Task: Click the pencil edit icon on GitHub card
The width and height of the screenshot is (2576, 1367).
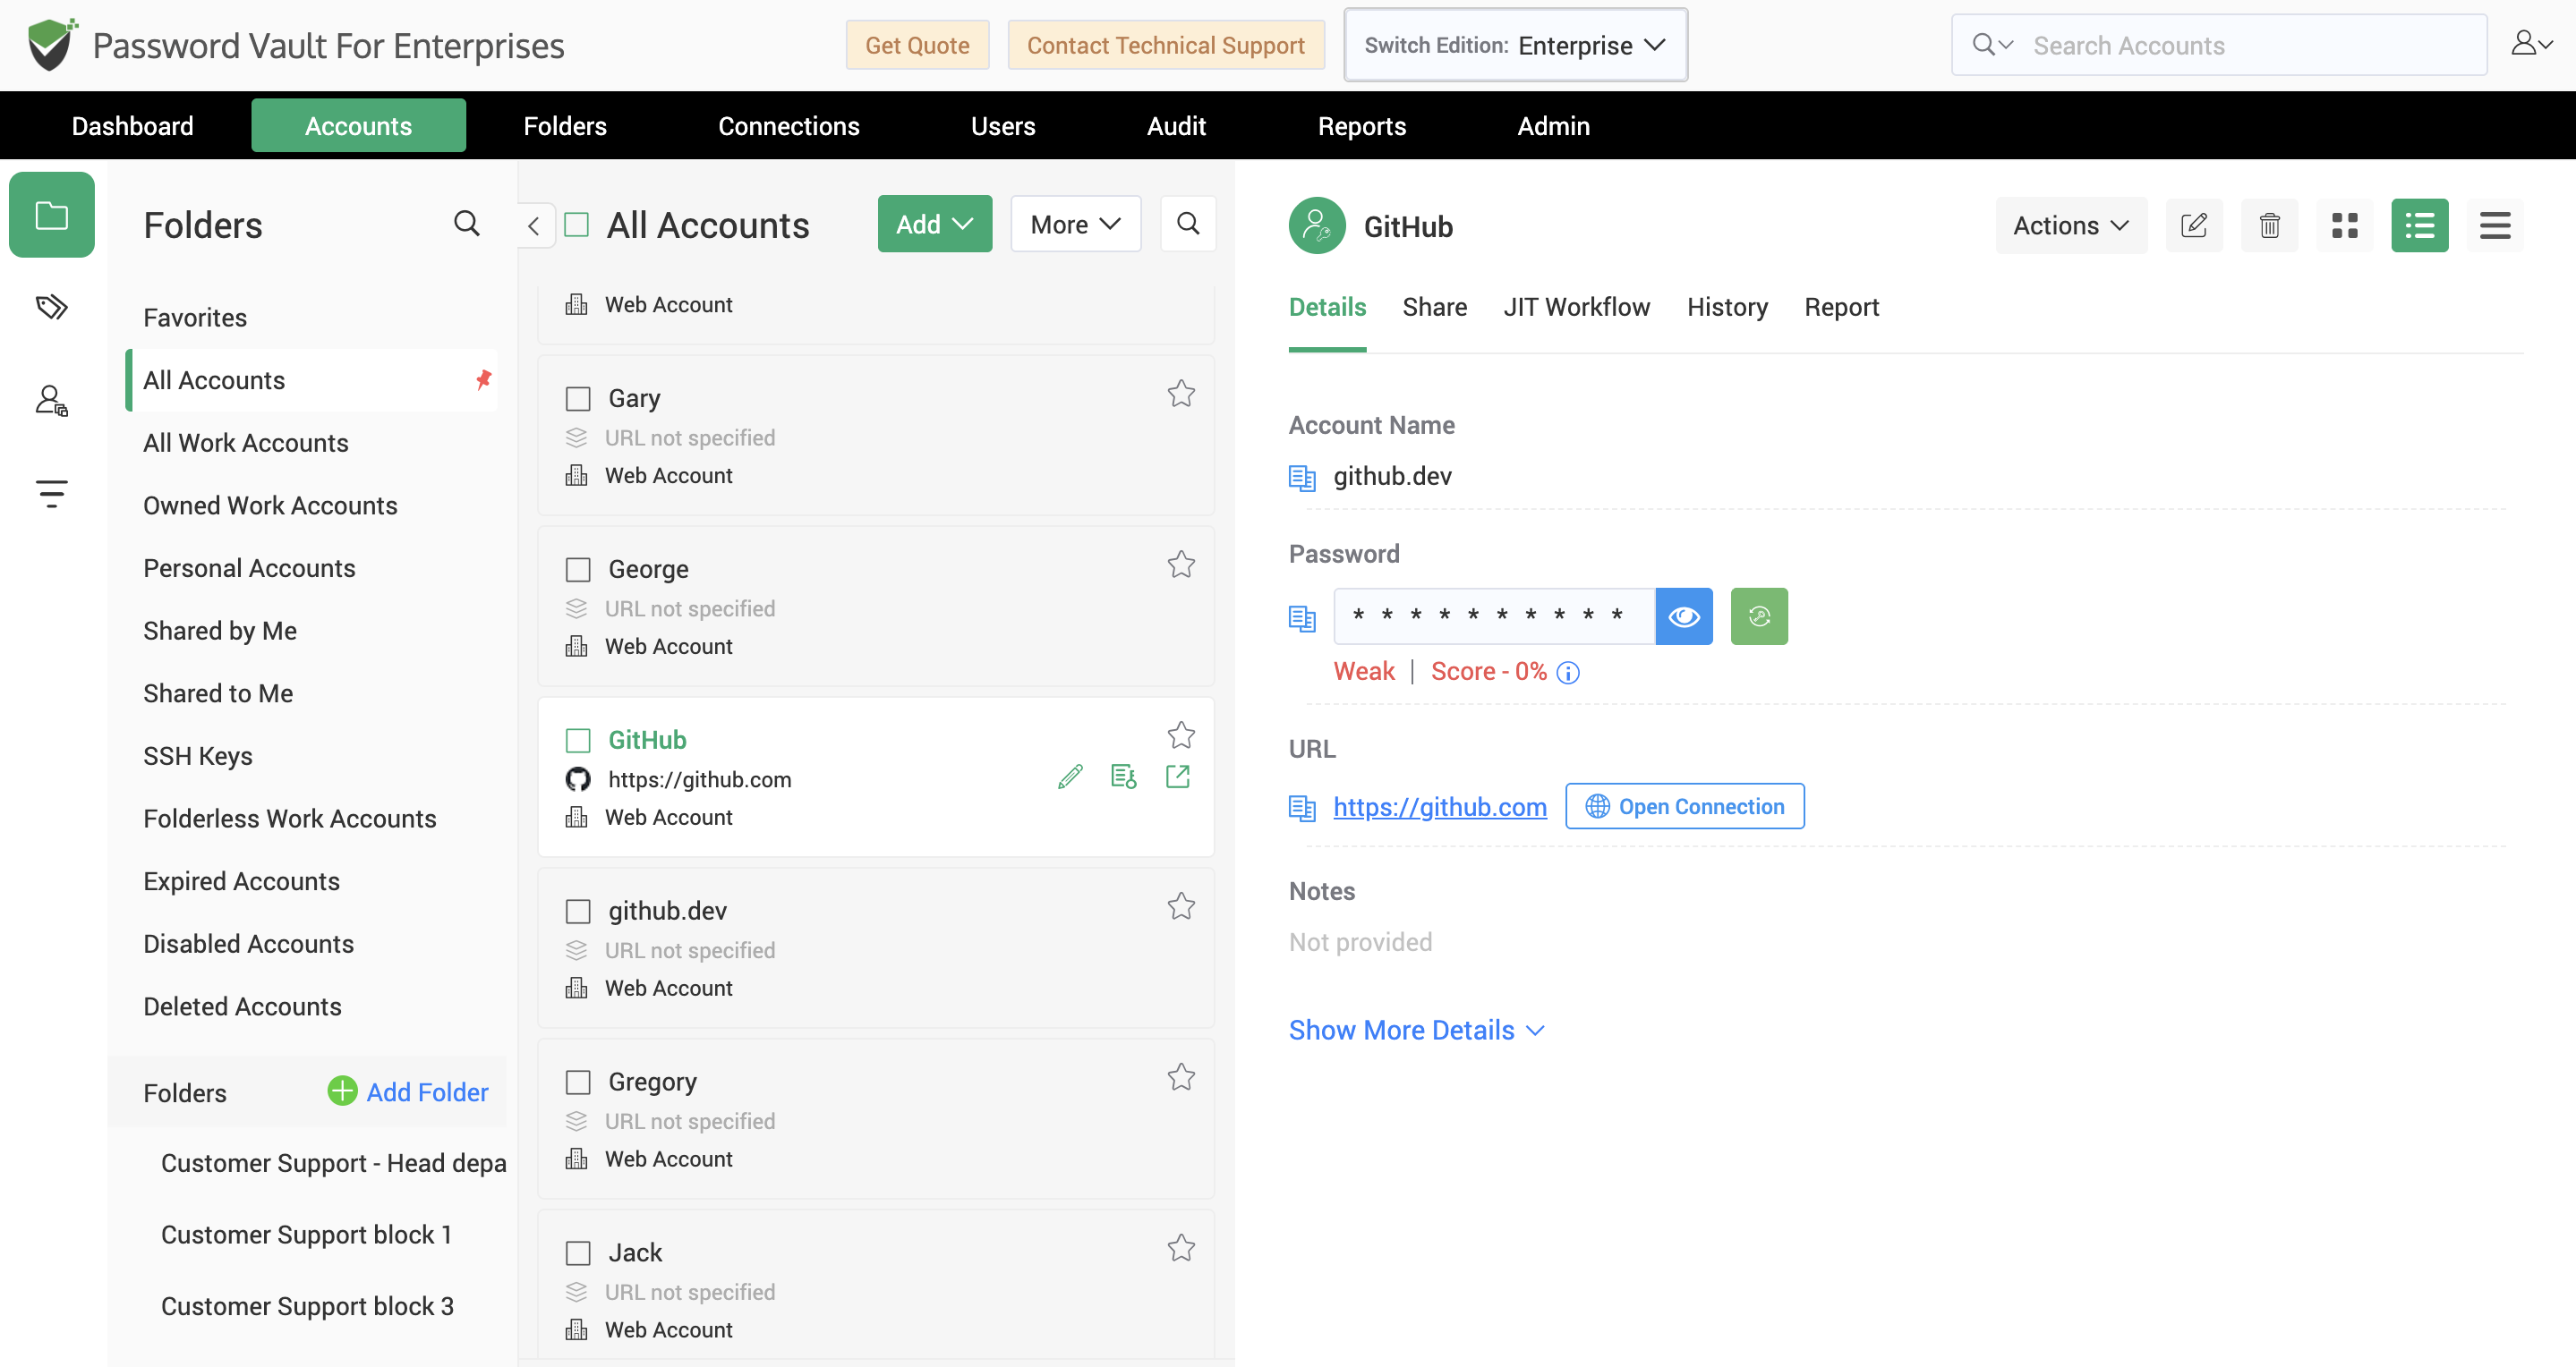Action: (x=1070, y=777)
